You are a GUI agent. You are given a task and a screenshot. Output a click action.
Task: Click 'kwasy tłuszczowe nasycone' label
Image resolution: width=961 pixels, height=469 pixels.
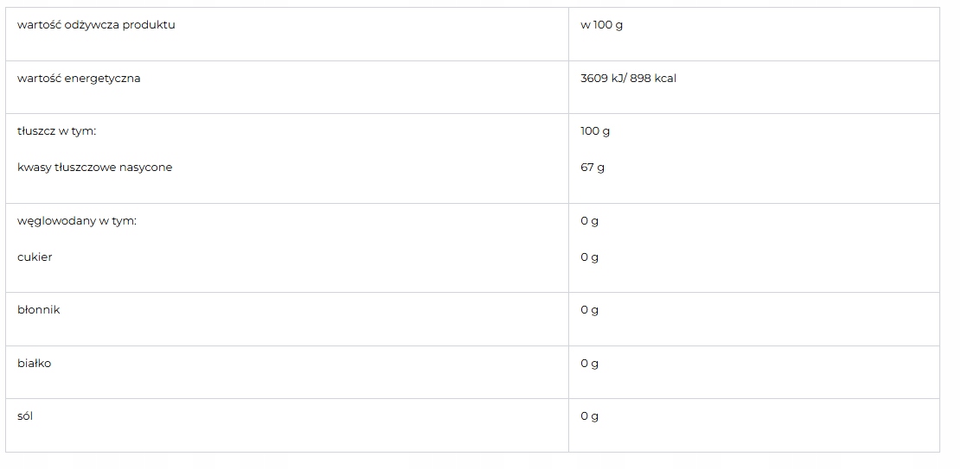(94, 168)
